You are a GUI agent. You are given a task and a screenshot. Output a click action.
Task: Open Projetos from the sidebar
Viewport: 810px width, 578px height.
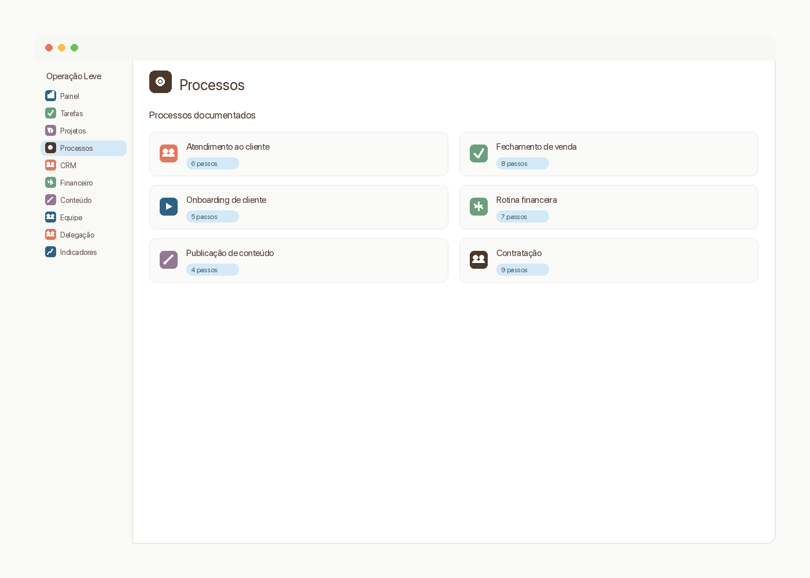tap(84, 131)
